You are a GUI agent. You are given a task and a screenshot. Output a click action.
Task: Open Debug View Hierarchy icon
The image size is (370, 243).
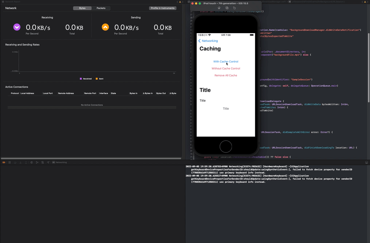(x=32, y=163)
